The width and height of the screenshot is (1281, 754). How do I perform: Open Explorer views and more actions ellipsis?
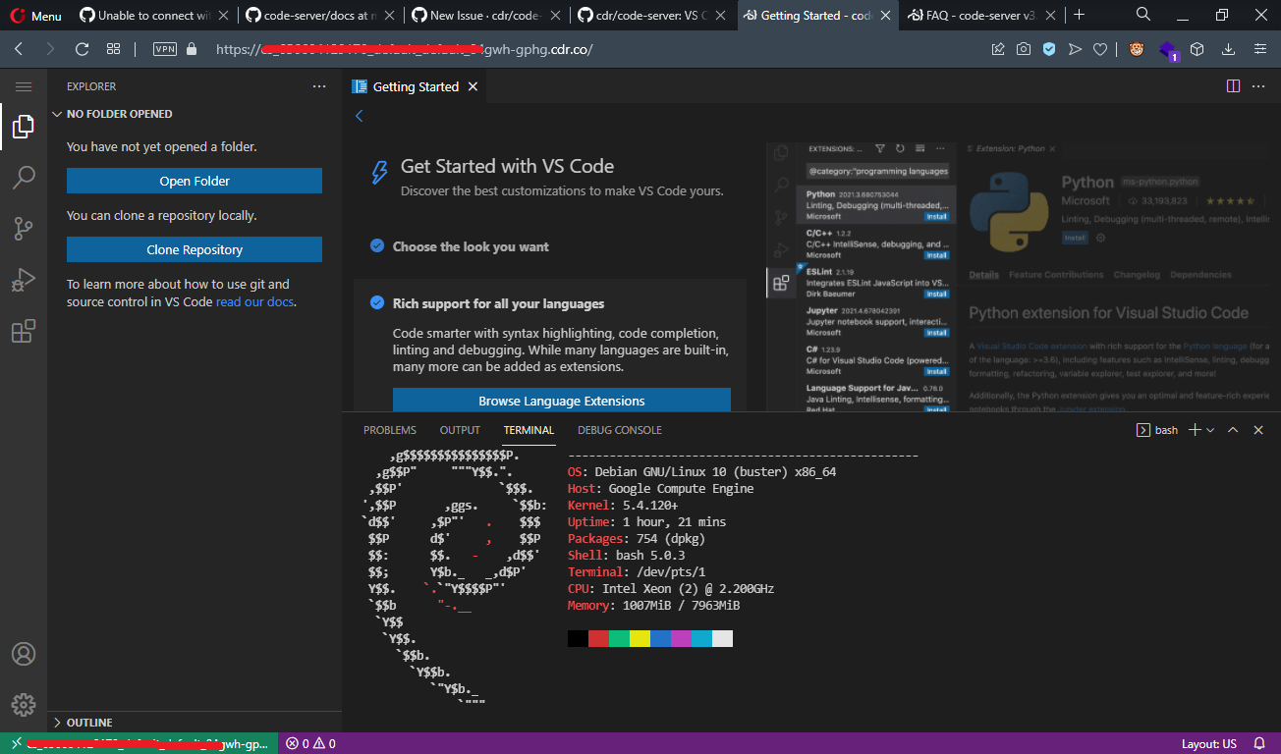tap(319, 86)
